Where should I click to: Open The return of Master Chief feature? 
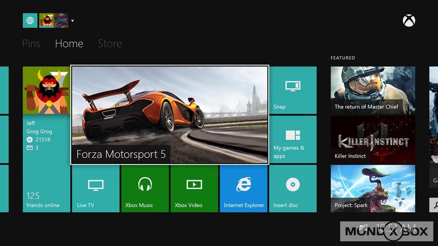[x=373, y=90]
